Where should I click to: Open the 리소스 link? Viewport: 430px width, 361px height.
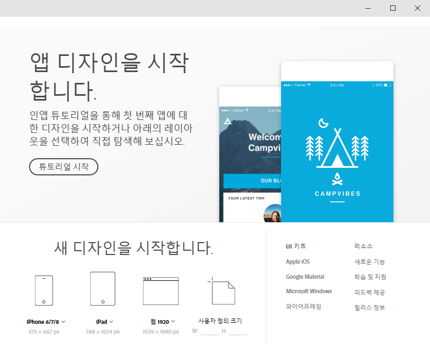coord(363,246)
